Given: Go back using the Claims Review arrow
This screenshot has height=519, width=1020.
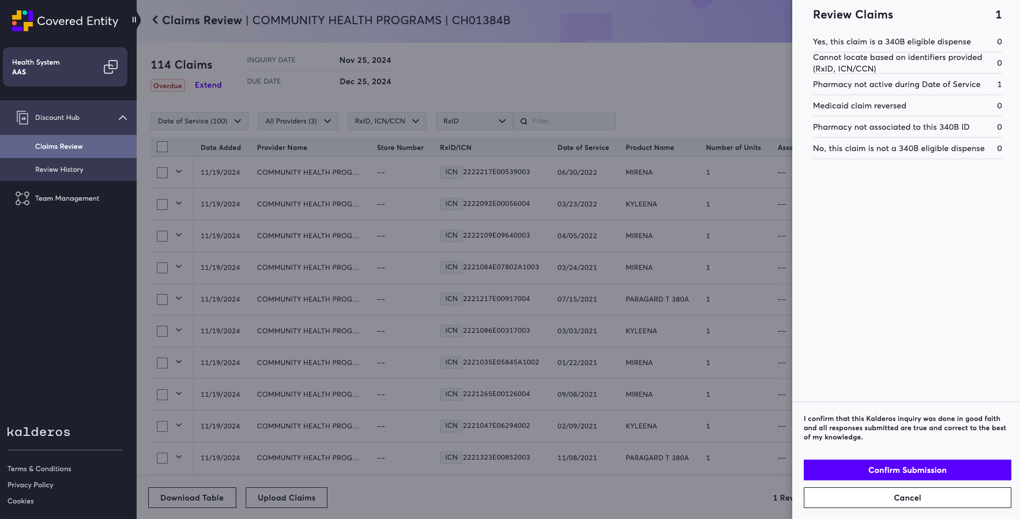Looking at the screenshot, I should click(155, 20).
